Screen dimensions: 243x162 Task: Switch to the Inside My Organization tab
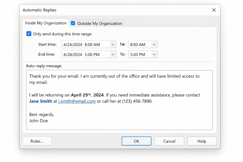pos(45,23)
